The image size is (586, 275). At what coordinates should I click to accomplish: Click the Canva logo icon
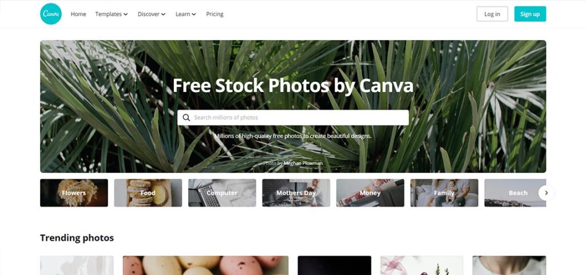pos(51,14)
